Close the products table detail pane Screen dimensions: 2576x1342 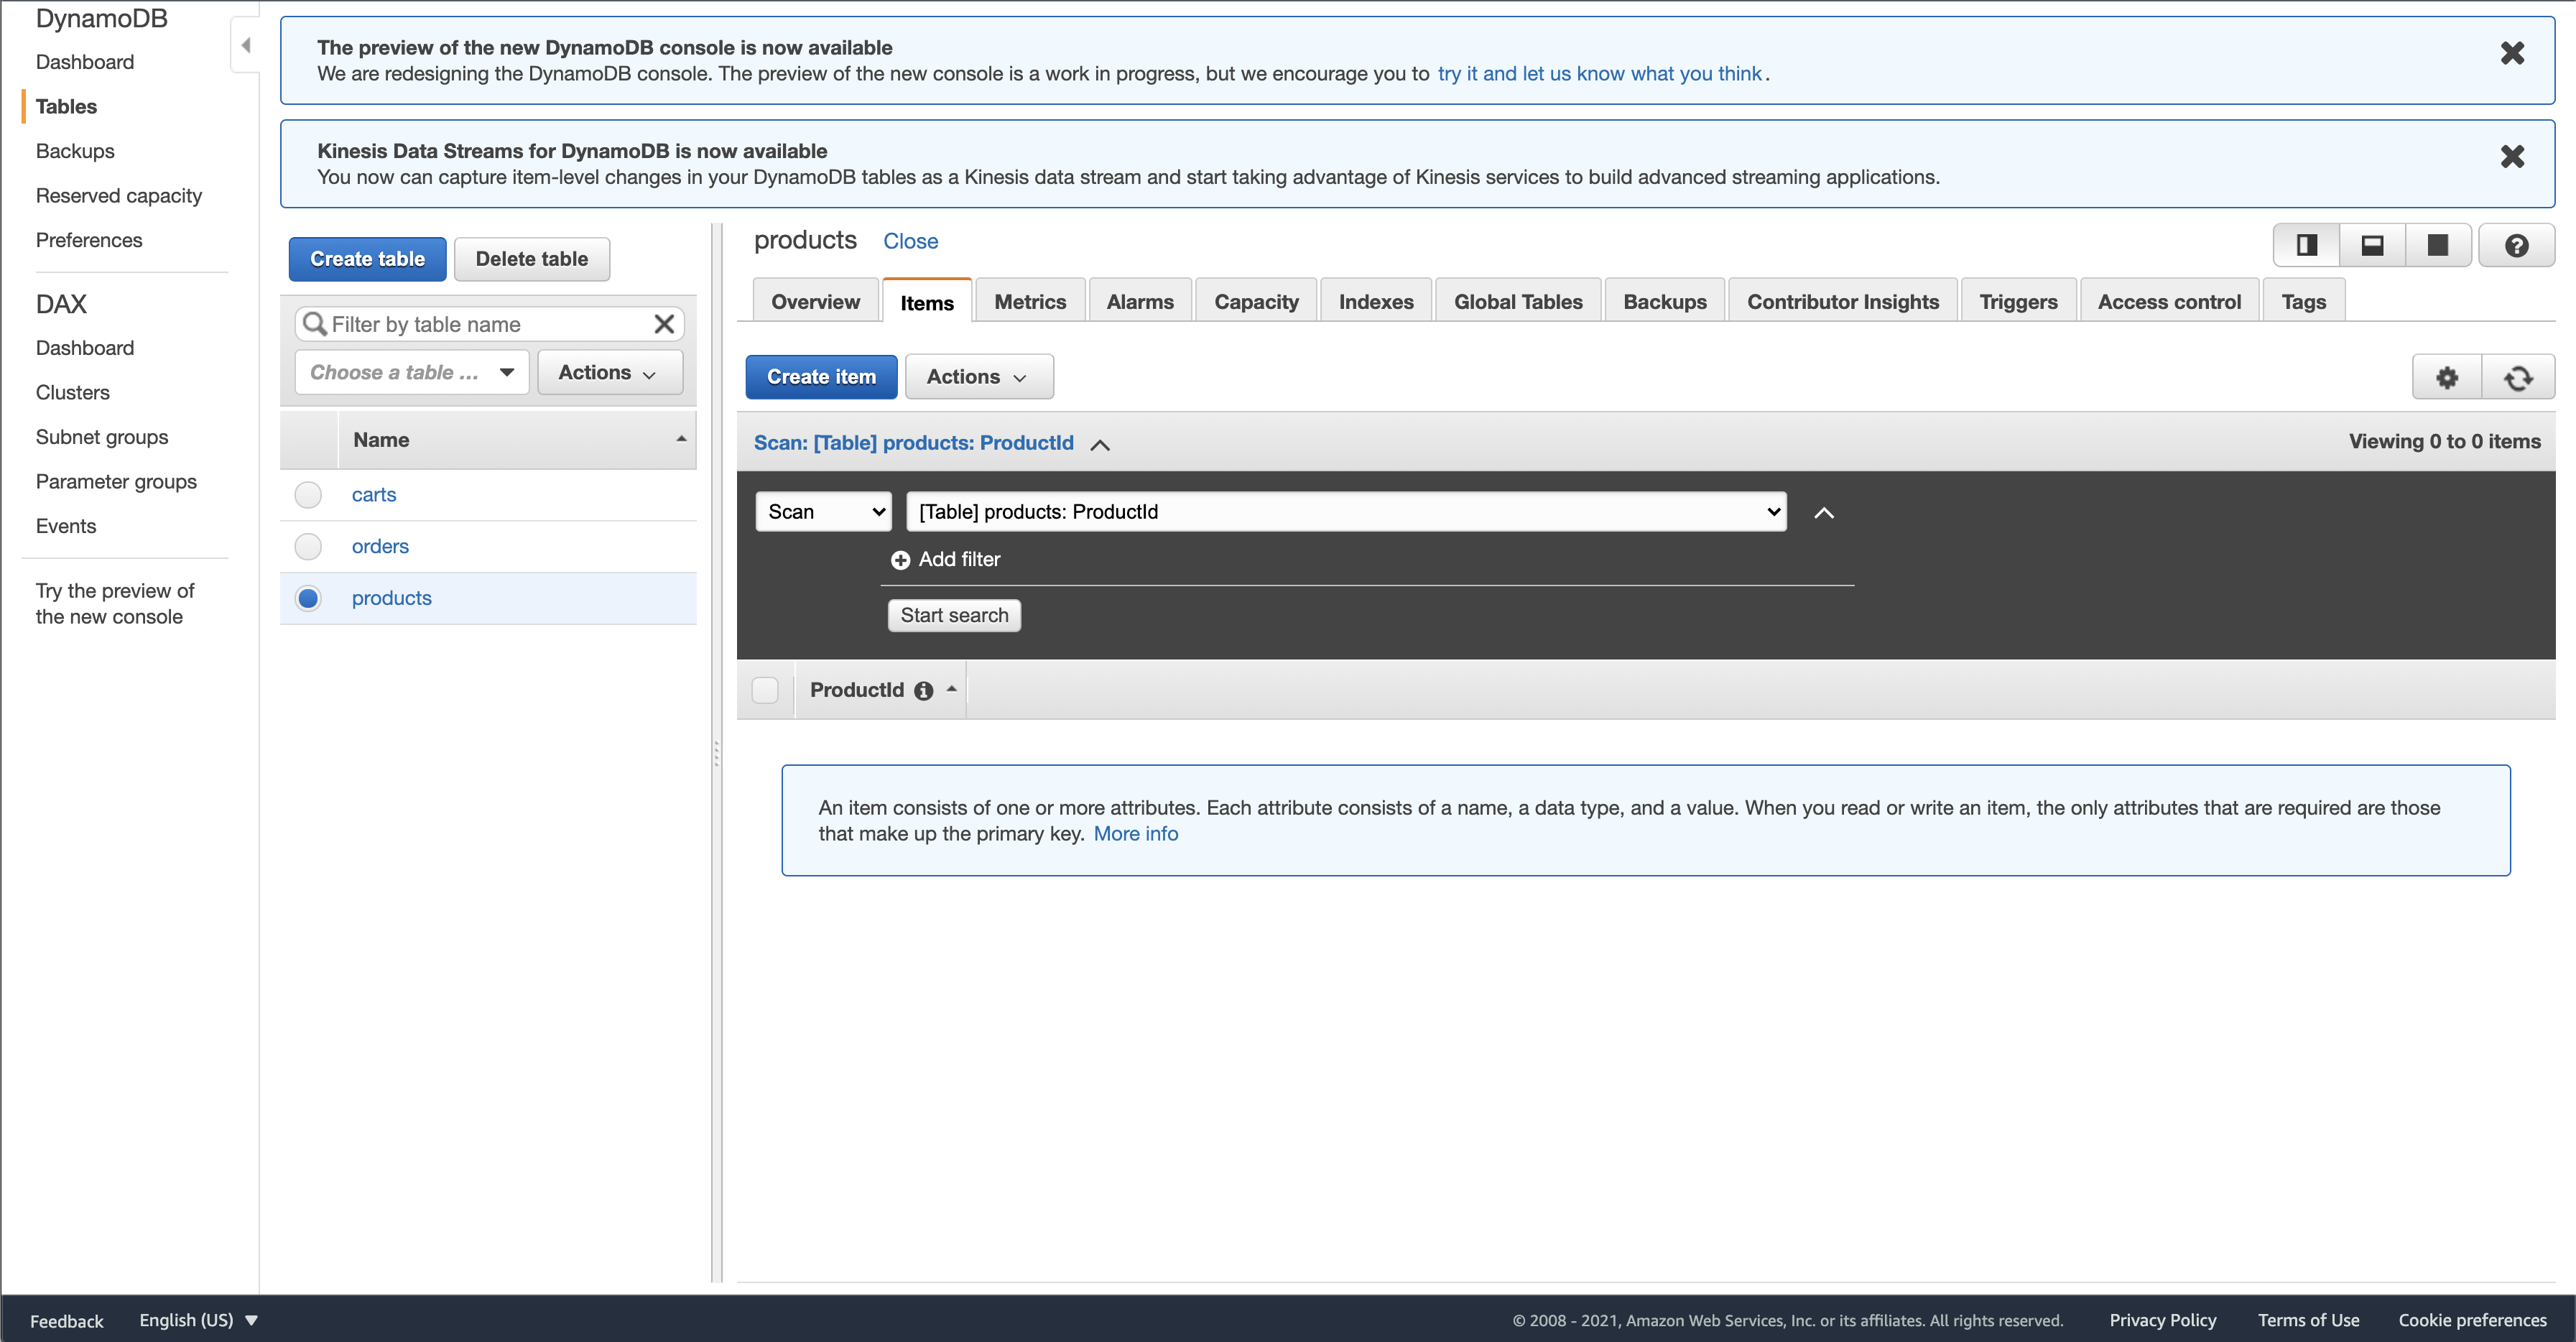click(910, 241)
